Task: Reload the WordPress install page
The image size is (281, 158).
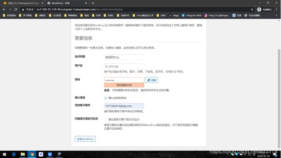Action: click(x=16, y=9)
